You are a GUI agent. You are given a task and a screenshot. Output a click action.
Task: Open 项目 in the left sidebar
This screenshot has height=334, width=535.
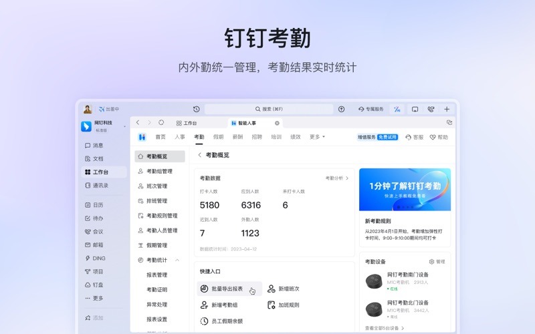click(94, 272)
